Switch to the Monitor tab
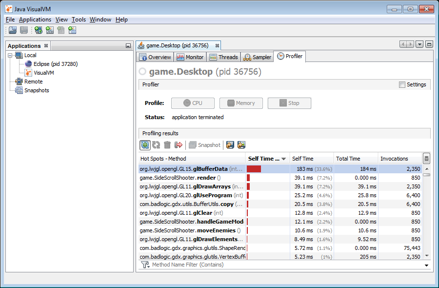Screen dimensions: 439x288 click(x=190, y=57)
